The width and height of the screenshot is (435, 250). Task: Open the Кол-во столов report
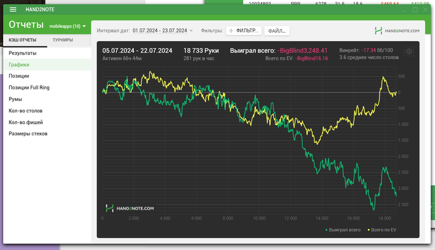(x=47, y=111)
